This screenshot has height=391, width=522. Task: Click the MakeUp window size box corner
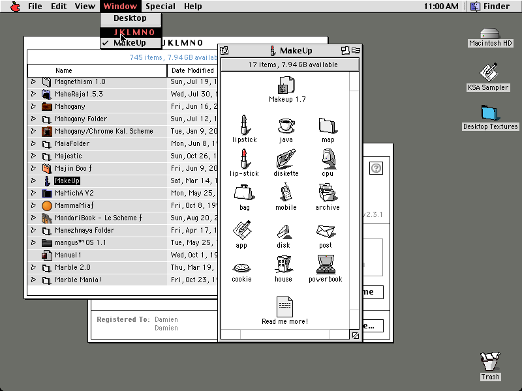coord(355,335)
